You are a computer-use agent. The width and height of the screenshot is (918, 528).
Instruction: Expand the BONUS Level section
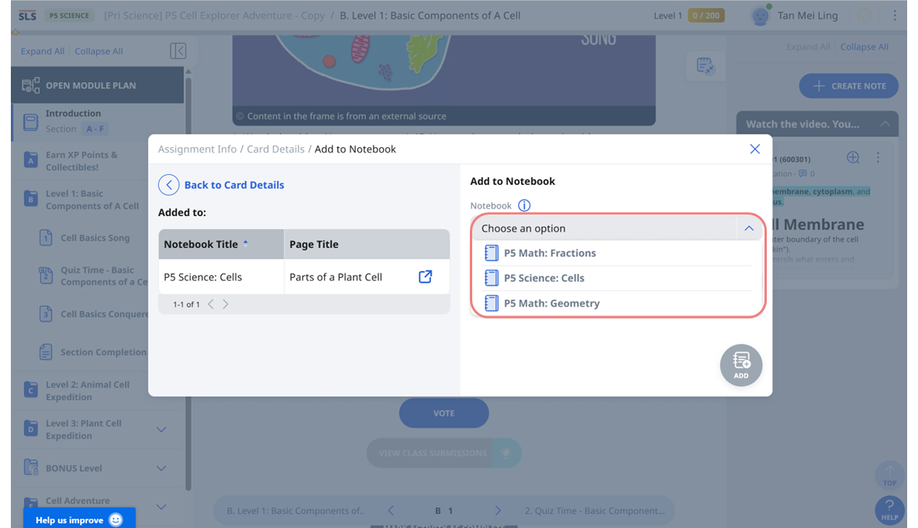point(161,468)
